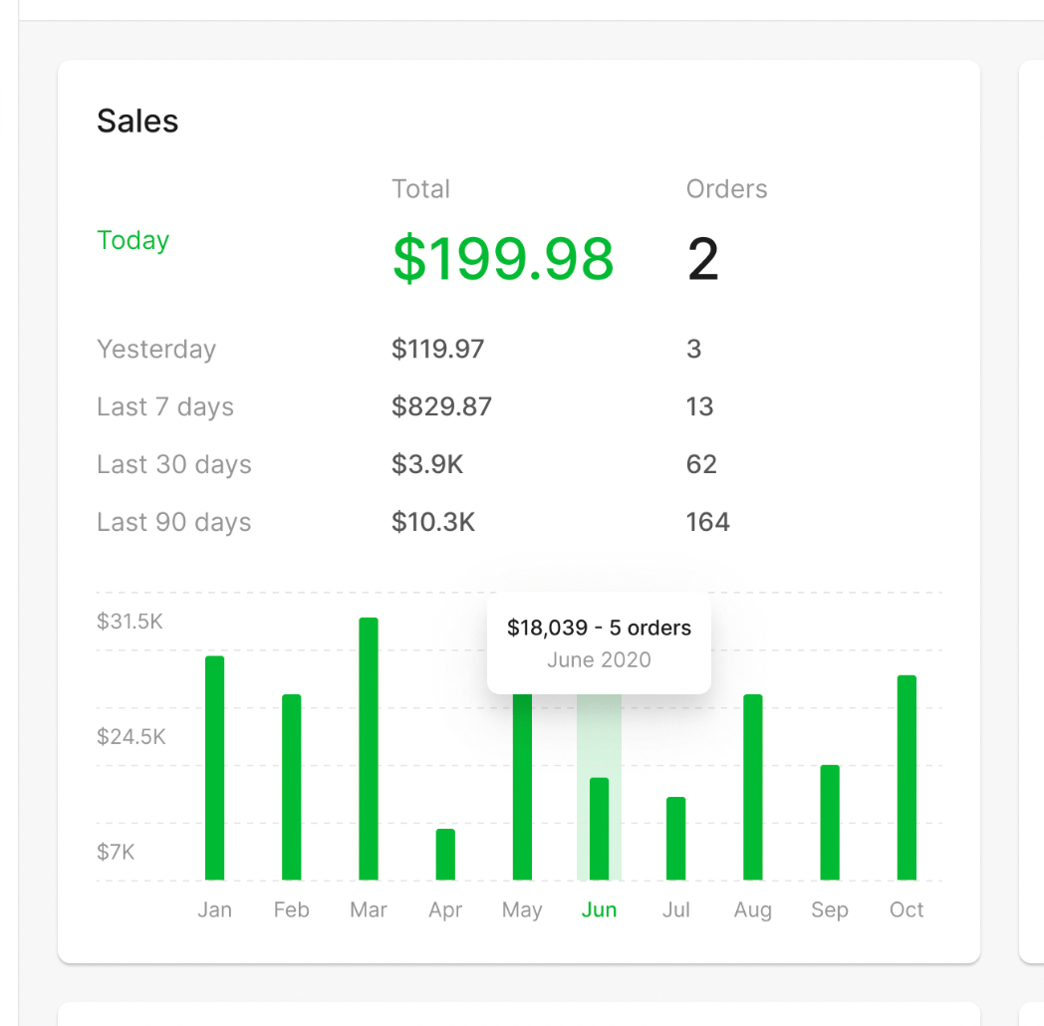This screenshot has height=1026, width=1044.
Task: Click the May axis label
Action: coord(522,910)
